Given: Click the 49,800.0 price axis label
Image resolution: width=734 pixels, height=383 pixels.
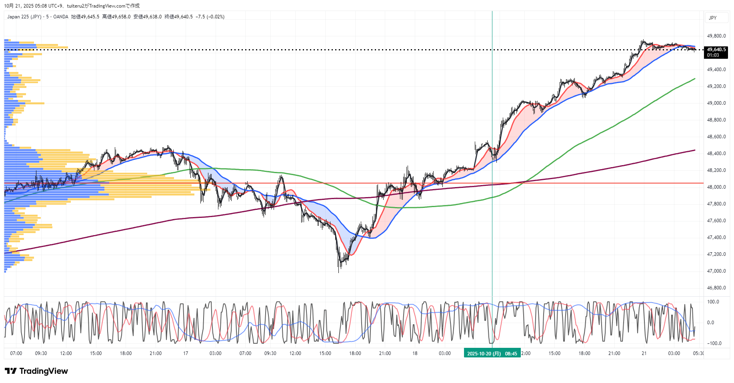Looking at the screenshot, I should click(x=716, y=36).
